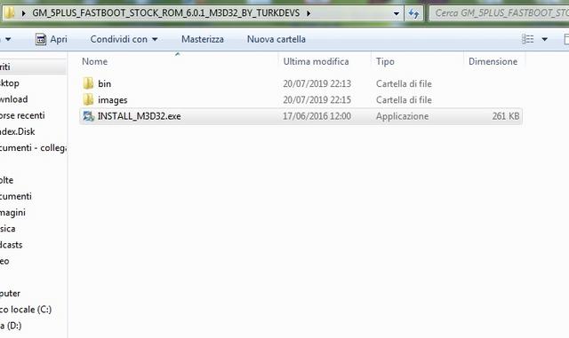The width and height of the screenshot is (569, 338).
Task: Sort by the Dimensione column header
Action: coord(494,61)
